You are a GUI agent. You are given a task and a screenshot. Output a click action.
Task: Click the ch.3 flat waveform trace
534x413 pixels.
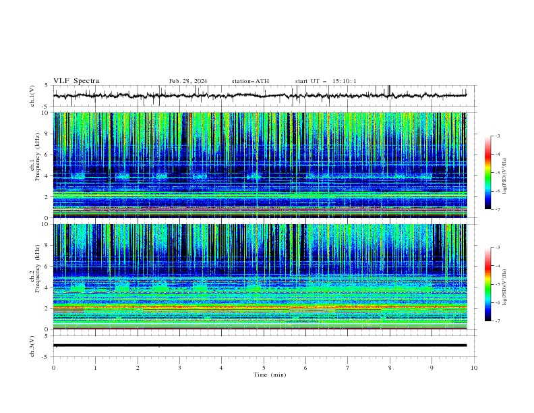tap(260, 346)
